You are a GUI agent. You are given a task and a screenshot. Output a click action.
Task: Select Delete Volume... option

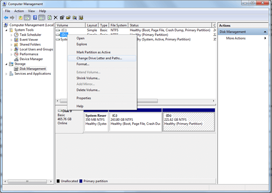pyautogui.click(x=102, y=90)
